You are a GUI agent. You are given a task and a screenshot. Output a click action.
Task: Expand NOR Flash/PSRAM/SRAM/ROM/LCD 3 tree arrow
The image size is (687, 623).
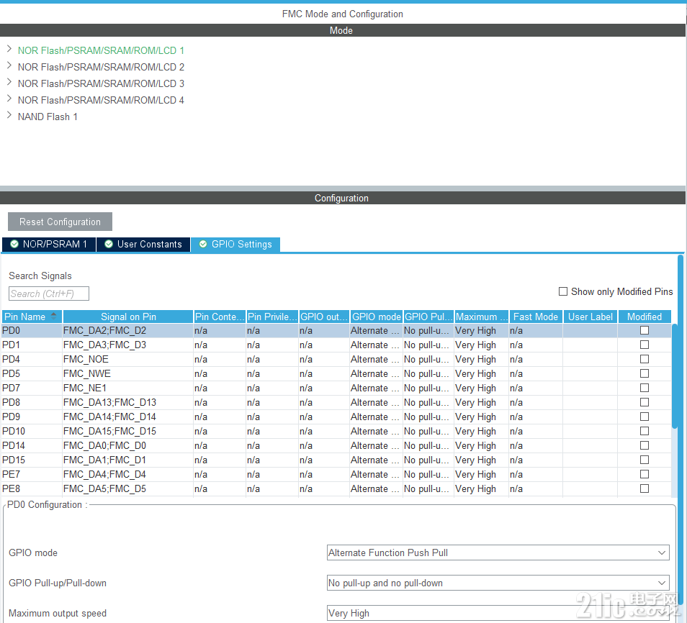pyautogui.click(x=9, y=82)
